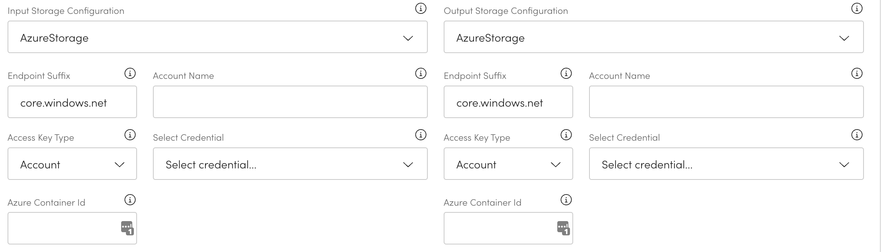The image size is (881, 252).
Task: Click info icon beside output Select Credential
Action: [x=857, y=135]
